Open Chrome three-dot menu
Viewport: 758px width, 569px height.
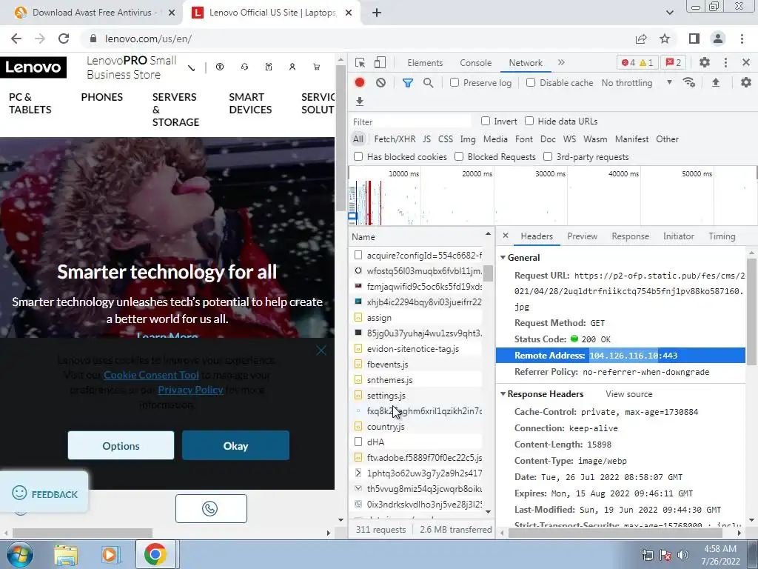click(742, 39)
